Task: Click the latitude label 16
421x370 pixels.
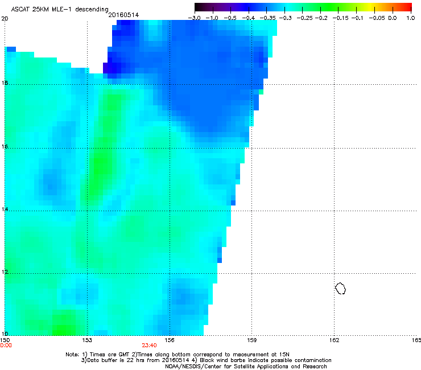Action: coord(5,147)
